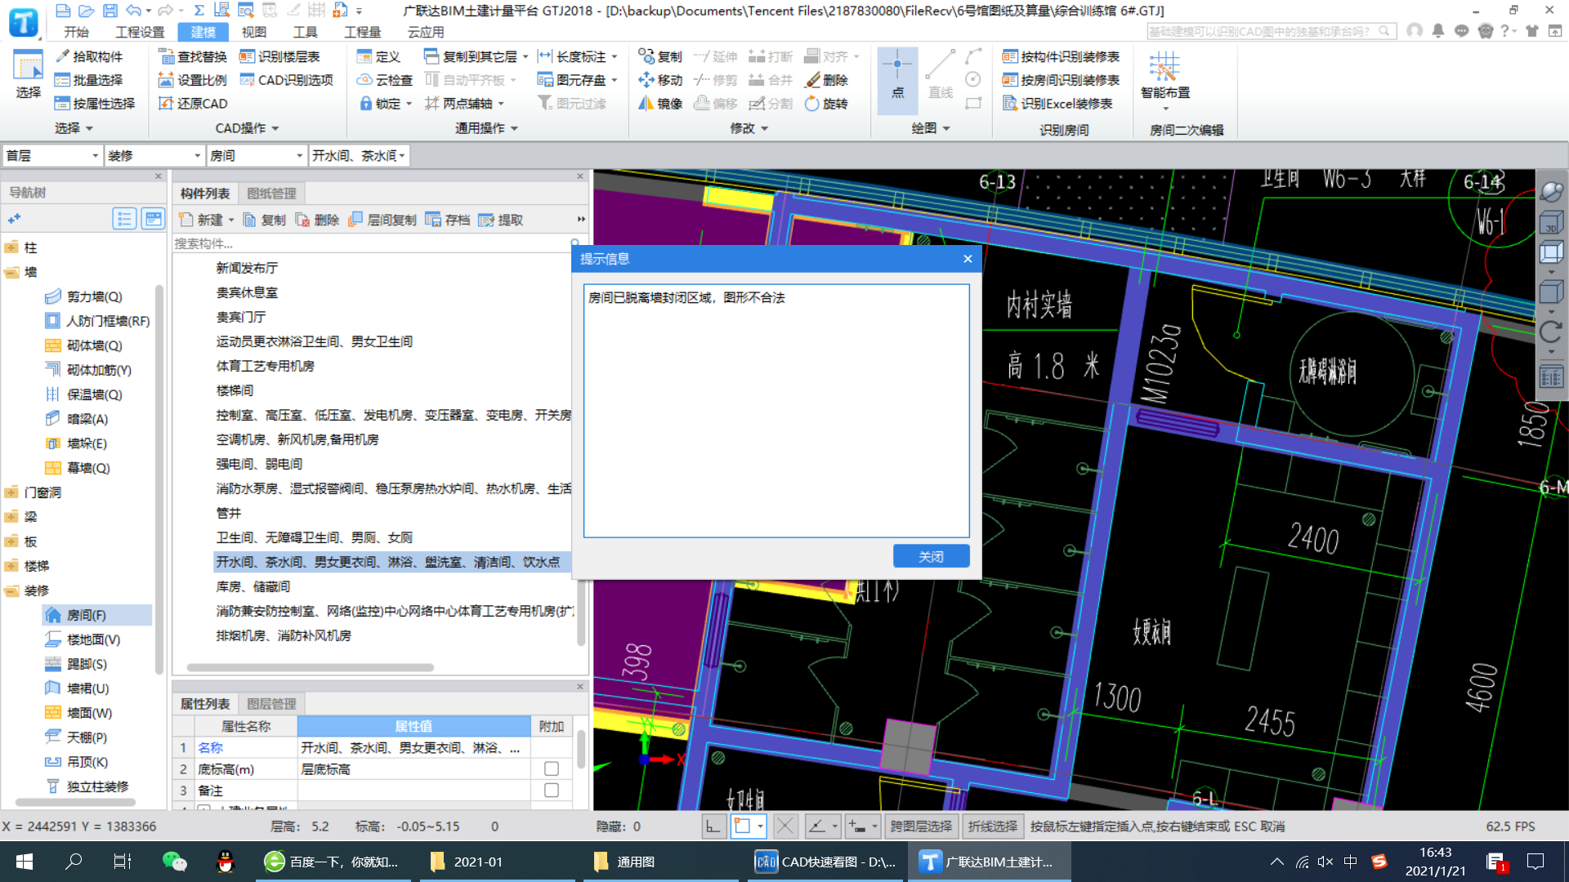Click 还原CAD restore tool
Viewport: 1569px width, 882px height.
[x=192, y=104]
